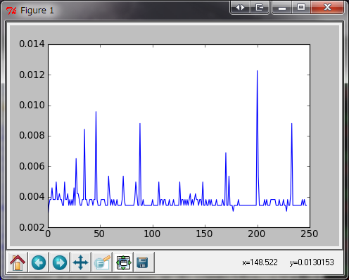Click the y-axis tick label 0.010

32,105
